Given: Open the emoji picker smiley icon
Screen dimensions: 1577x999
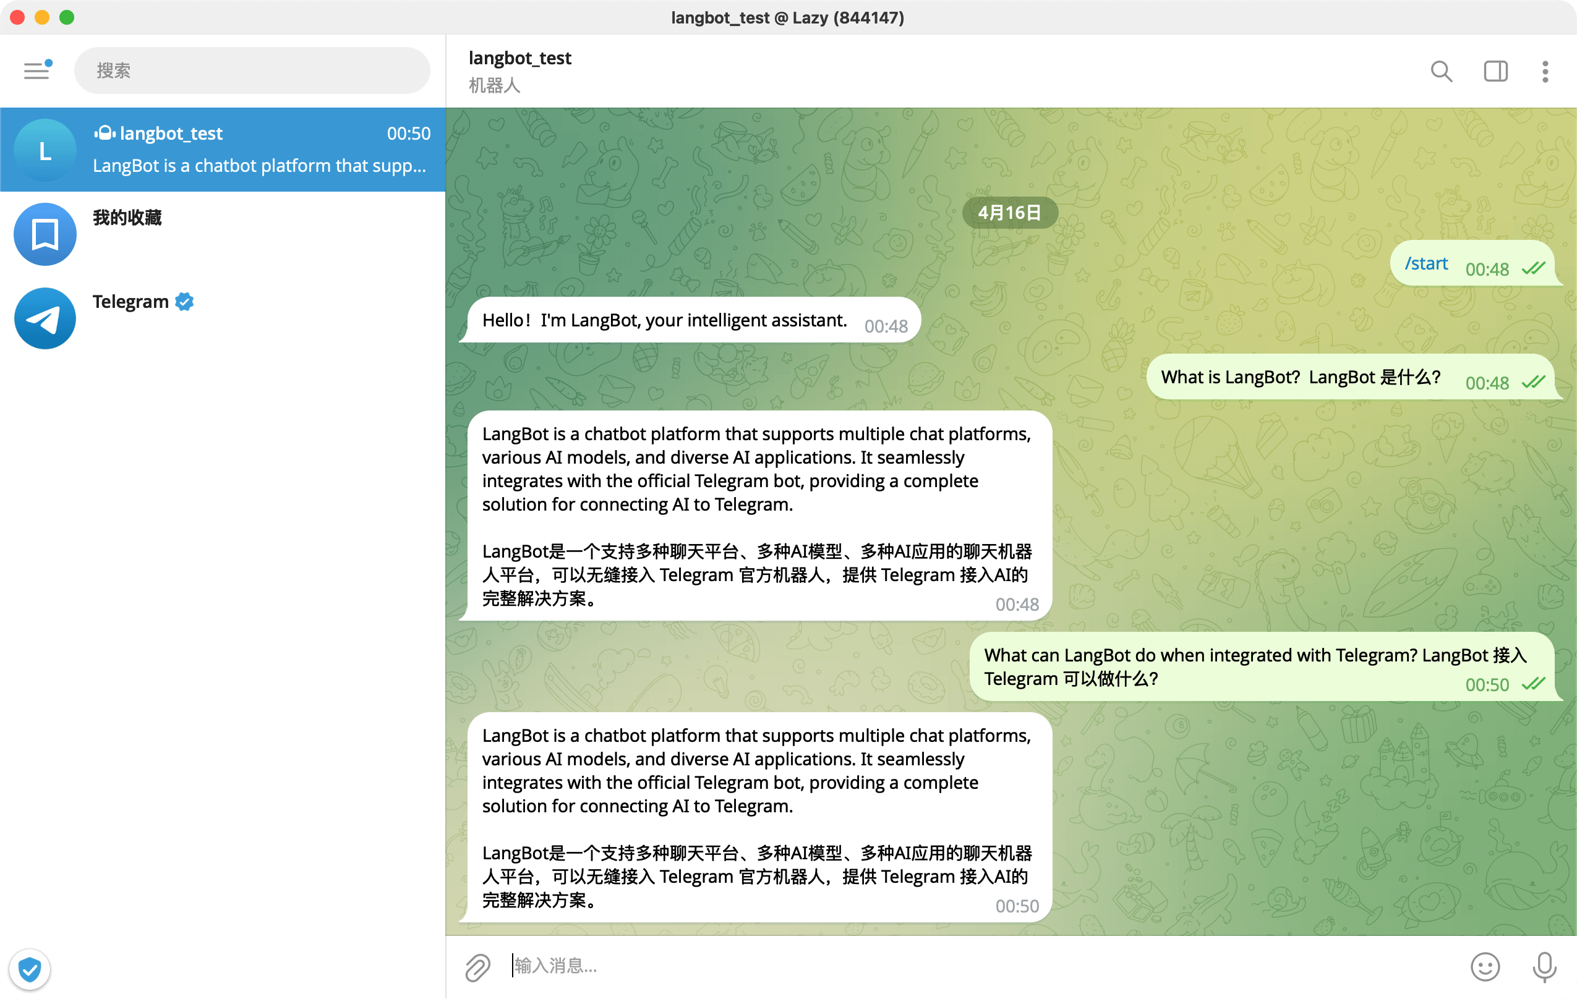Looking at the screenshot, I should pos(1485,966).
